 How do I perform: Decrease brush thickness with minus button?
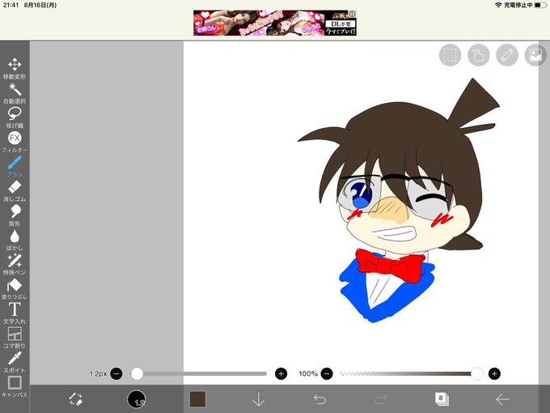tap(116, 373)
